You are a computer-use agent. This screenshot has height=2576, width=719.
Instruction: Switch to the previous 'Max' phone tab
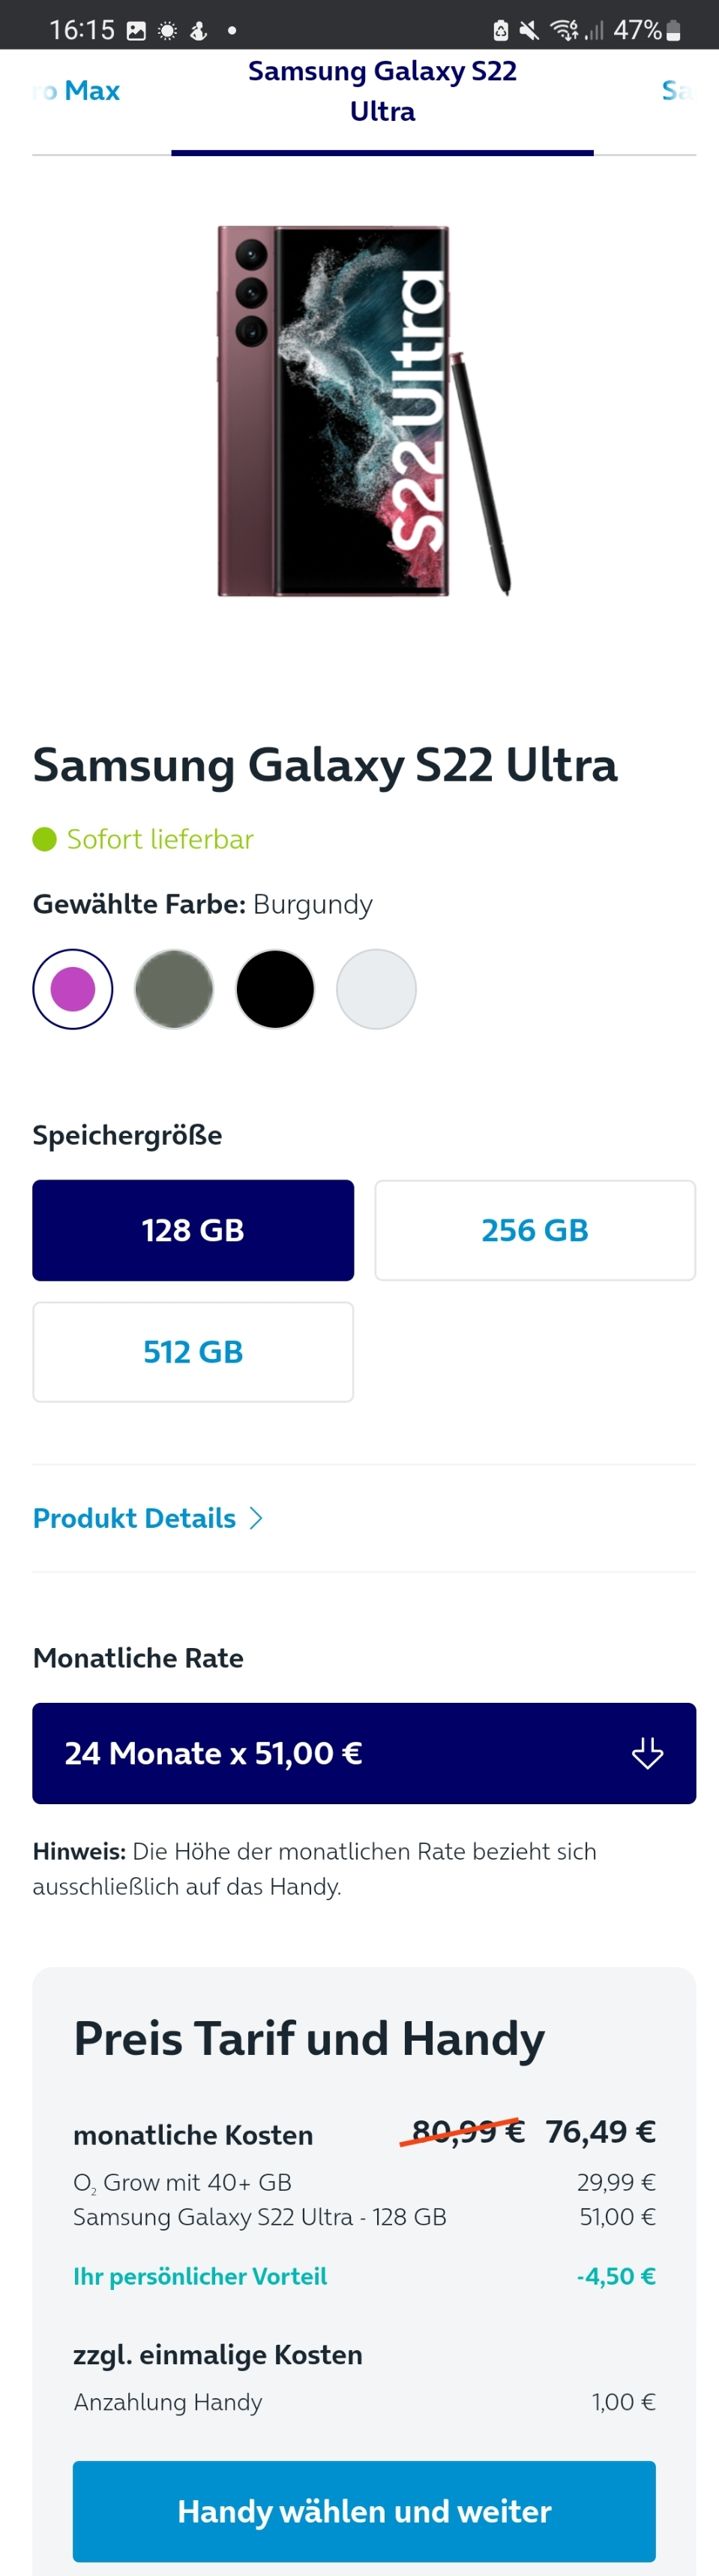[77, 91]
